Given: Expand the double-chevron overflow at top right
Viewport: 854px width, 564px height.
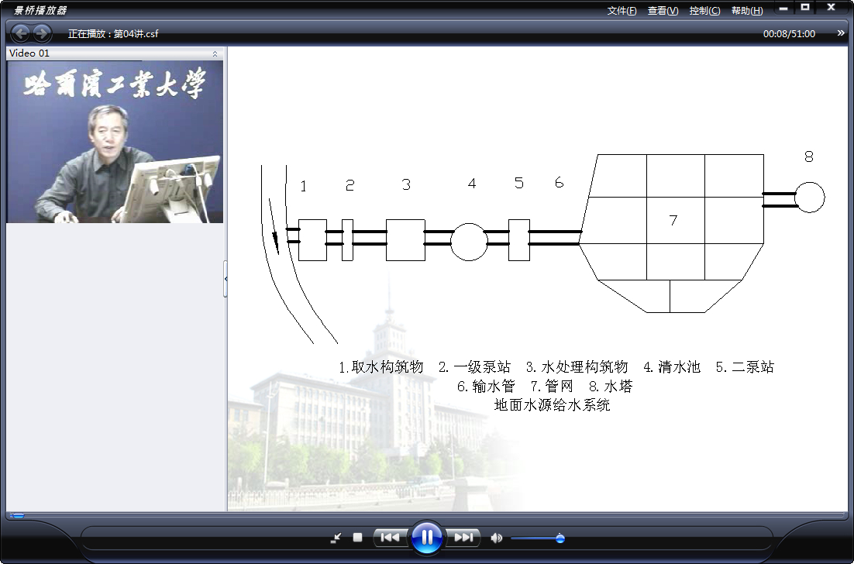Looking at the screenshot, I should [841, 33].
